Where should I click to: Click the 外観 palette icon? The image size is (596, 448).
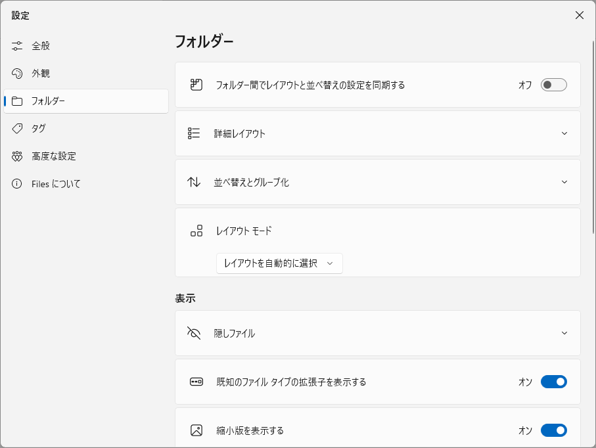tap(17, 74)
